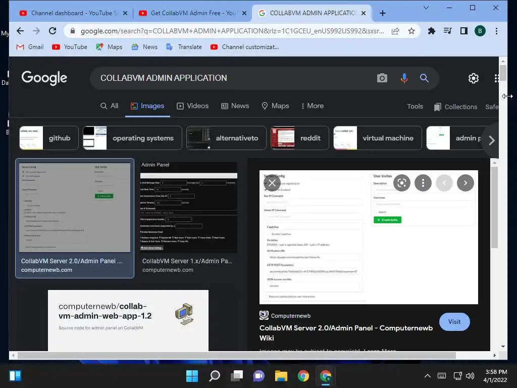Screen dimensions: 517x388
Task: Click the blue magnifier search button
Action: pyautogui.click(x=424, y=78)
